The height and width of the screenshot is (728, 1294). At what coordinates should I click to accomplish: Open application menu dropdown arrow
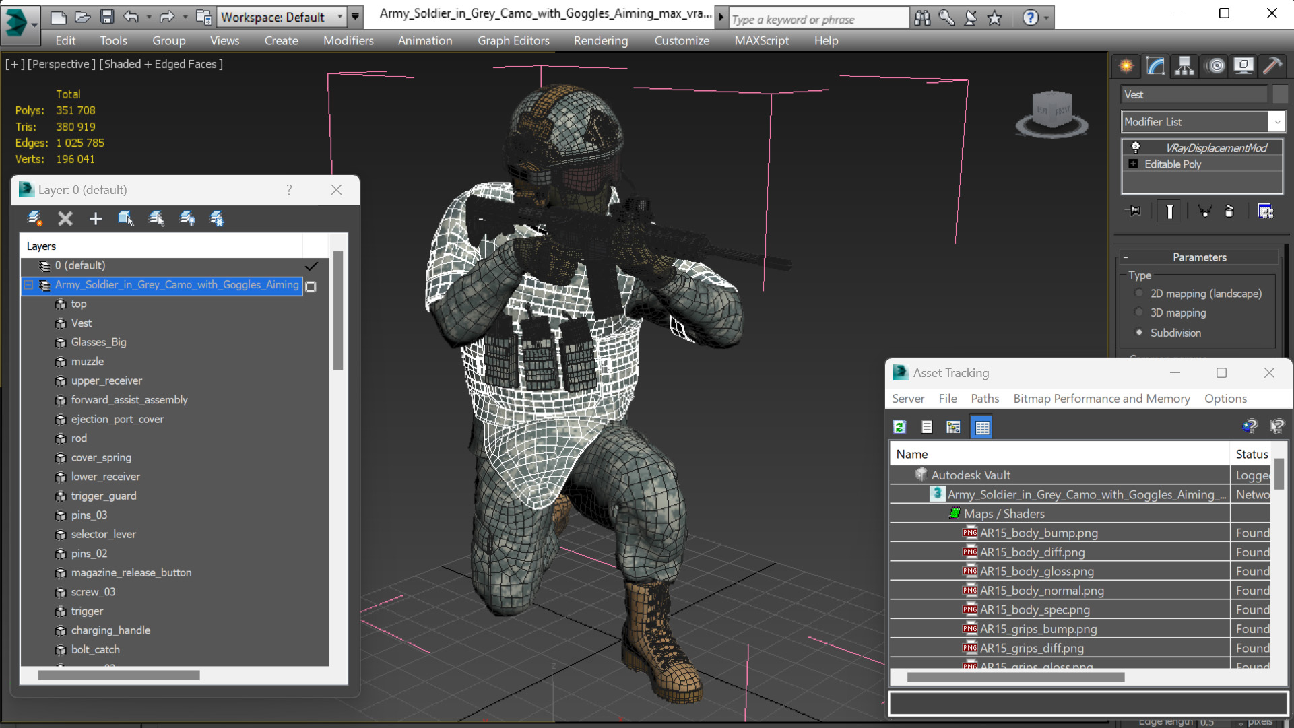click(34, 25)
